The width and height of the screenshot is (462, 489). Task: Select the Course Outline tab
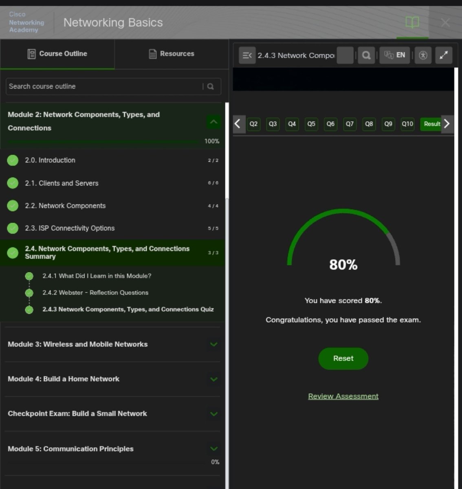[57, 54]
